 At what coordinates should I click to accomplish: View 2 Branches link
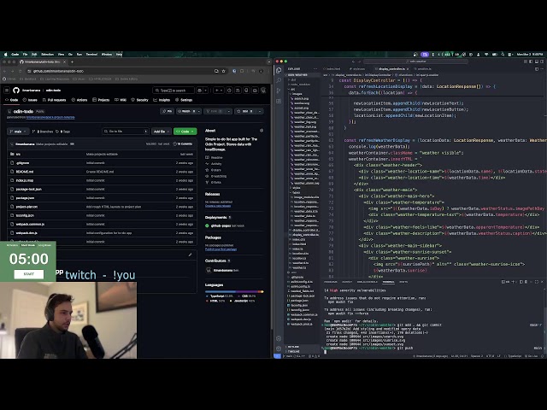tap(43, 132)
